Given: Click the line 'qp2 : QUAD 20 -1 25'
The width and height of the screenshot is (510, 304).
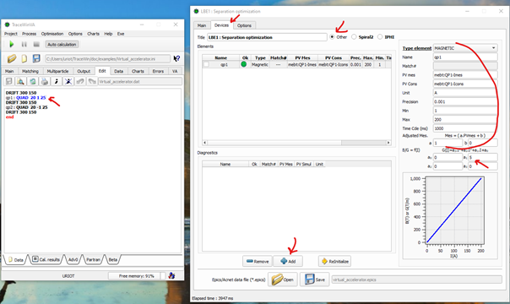Looking at the screenshot, I should pos(27,107).
